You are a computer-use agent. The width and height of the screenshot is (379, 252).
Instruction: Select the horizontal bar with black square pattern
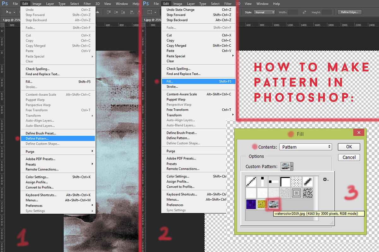pos(274,181)
